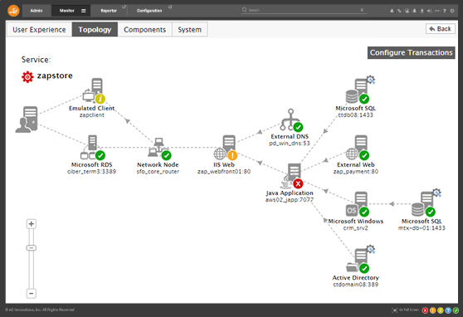The width and height of the screenshot is (463, 317).
Task: Click the bell notifications icon in toolbar
Action: [x=414, y=11]
